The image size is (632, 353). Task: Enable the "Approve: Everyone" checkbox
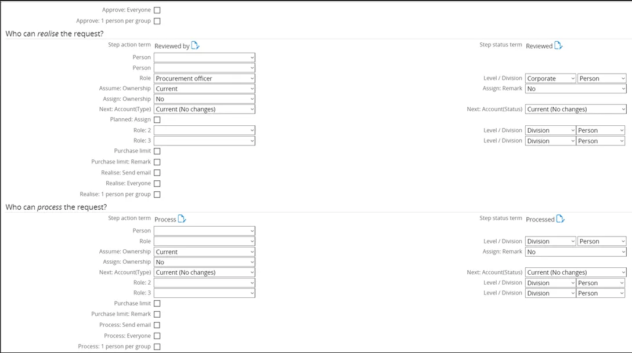[x=157, y=10]
